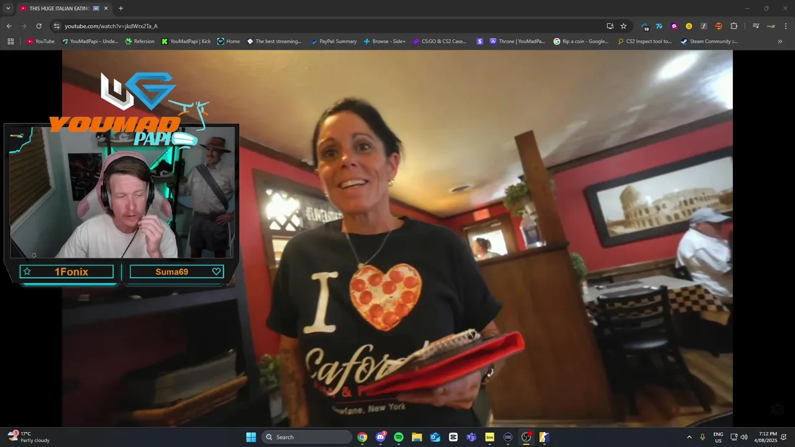795x447 pixels.
Task: Open Microsoft Teams from the taskbar
Action: [x=471, y=437]
